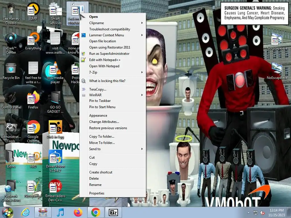
Task: Choose Rename in the context menu
Action: pos(113,185)
